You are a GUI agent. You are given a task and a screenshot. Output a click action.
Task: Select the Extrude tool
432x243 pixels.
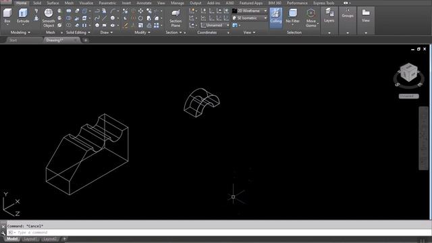23,16
